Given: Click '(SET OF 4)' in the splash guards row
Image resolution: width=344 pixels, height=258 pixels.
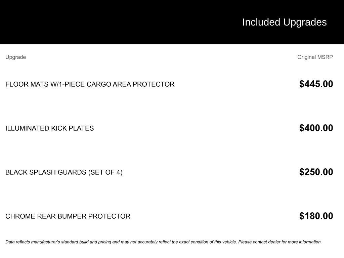Looking at the screenshot, I should 105,172.
